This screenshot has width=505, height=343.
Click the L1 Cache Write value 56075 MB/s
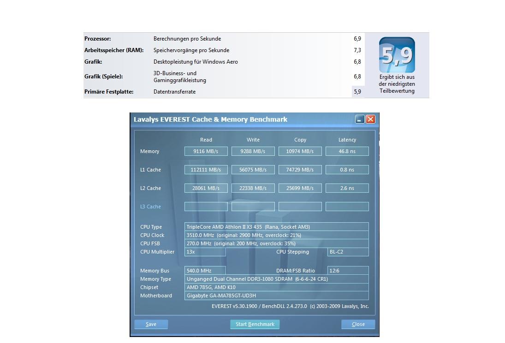tap(253, 170)
